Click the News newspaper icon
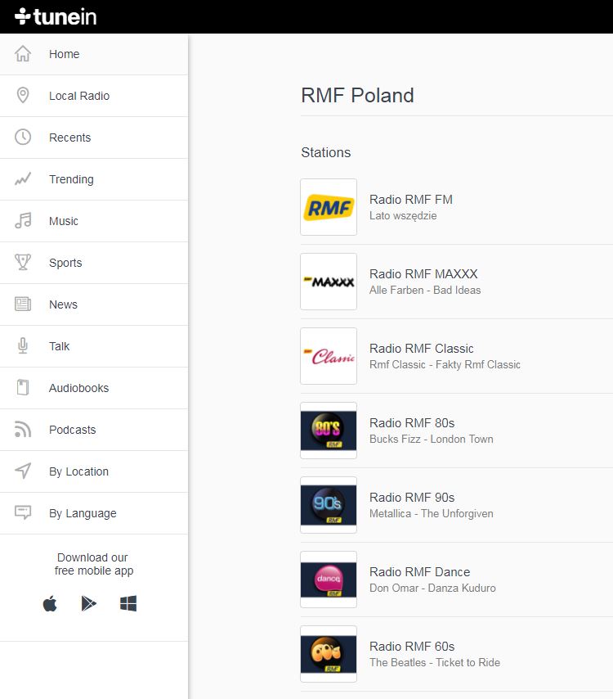The image size is (613, 699). 23,304
